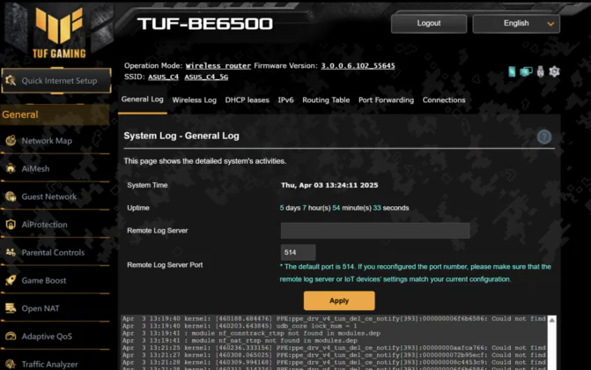591x370 pixels.
Task: Click the Adaptive QoS gauge icon
Action: click(x=11, y=336)
